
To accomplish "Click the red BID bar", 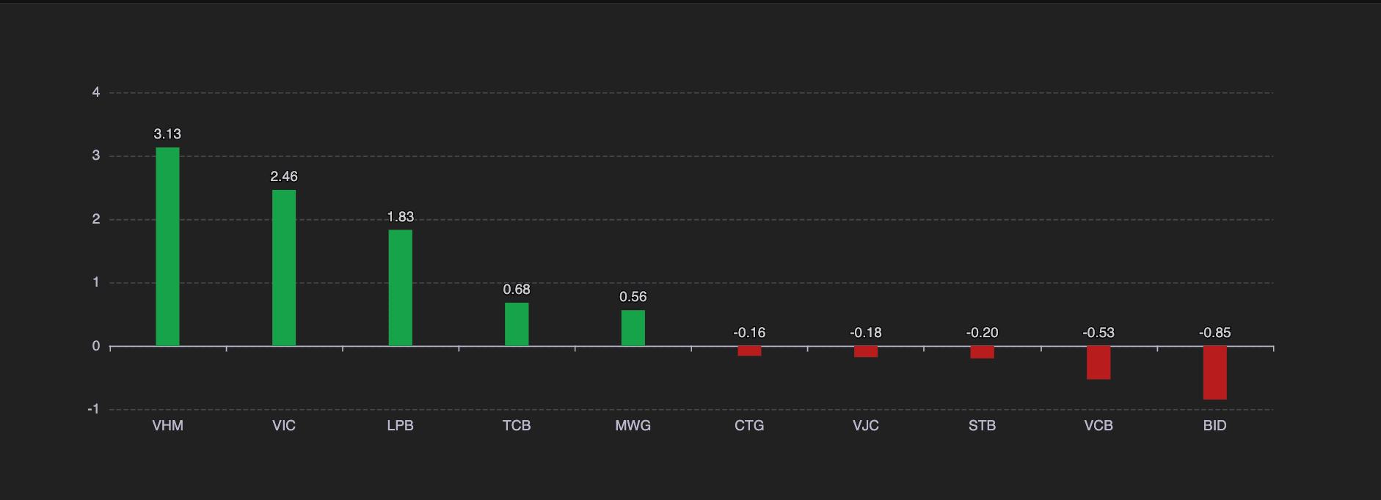I will [1215, 373].
